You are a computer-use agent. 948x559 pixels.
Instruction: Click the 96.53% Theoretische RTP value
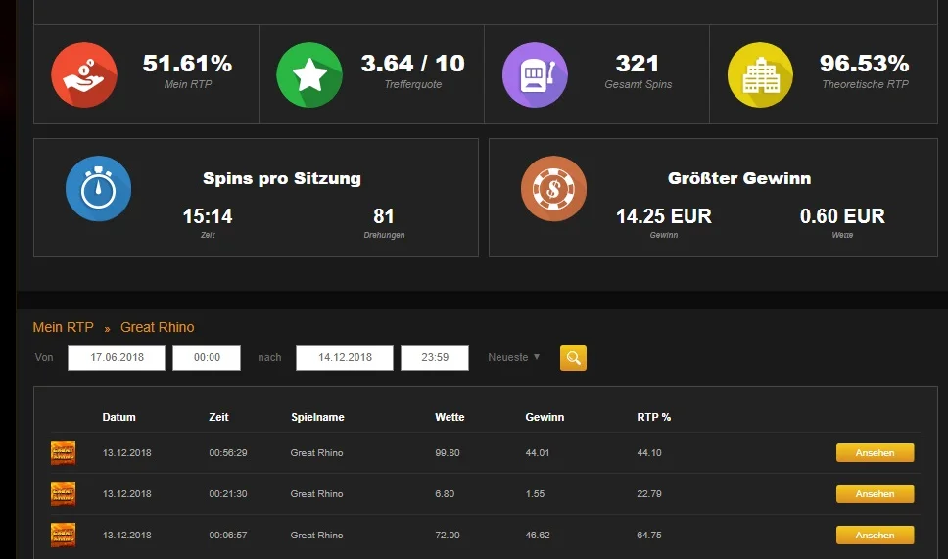865,64
